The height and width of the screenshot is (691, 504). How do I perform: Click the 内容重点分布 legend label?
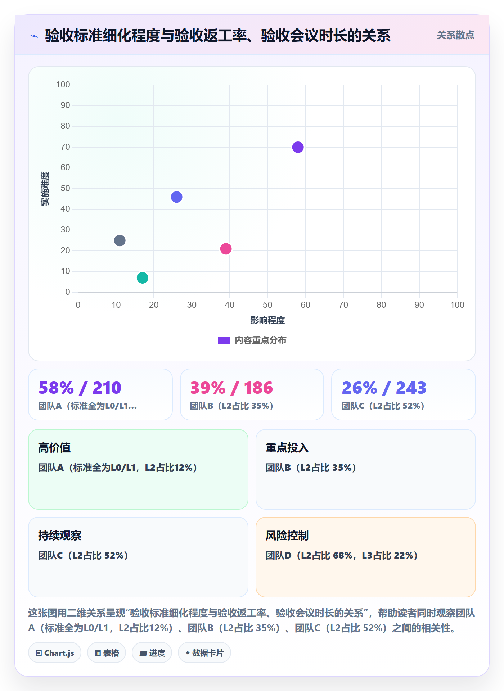(260, 340)
